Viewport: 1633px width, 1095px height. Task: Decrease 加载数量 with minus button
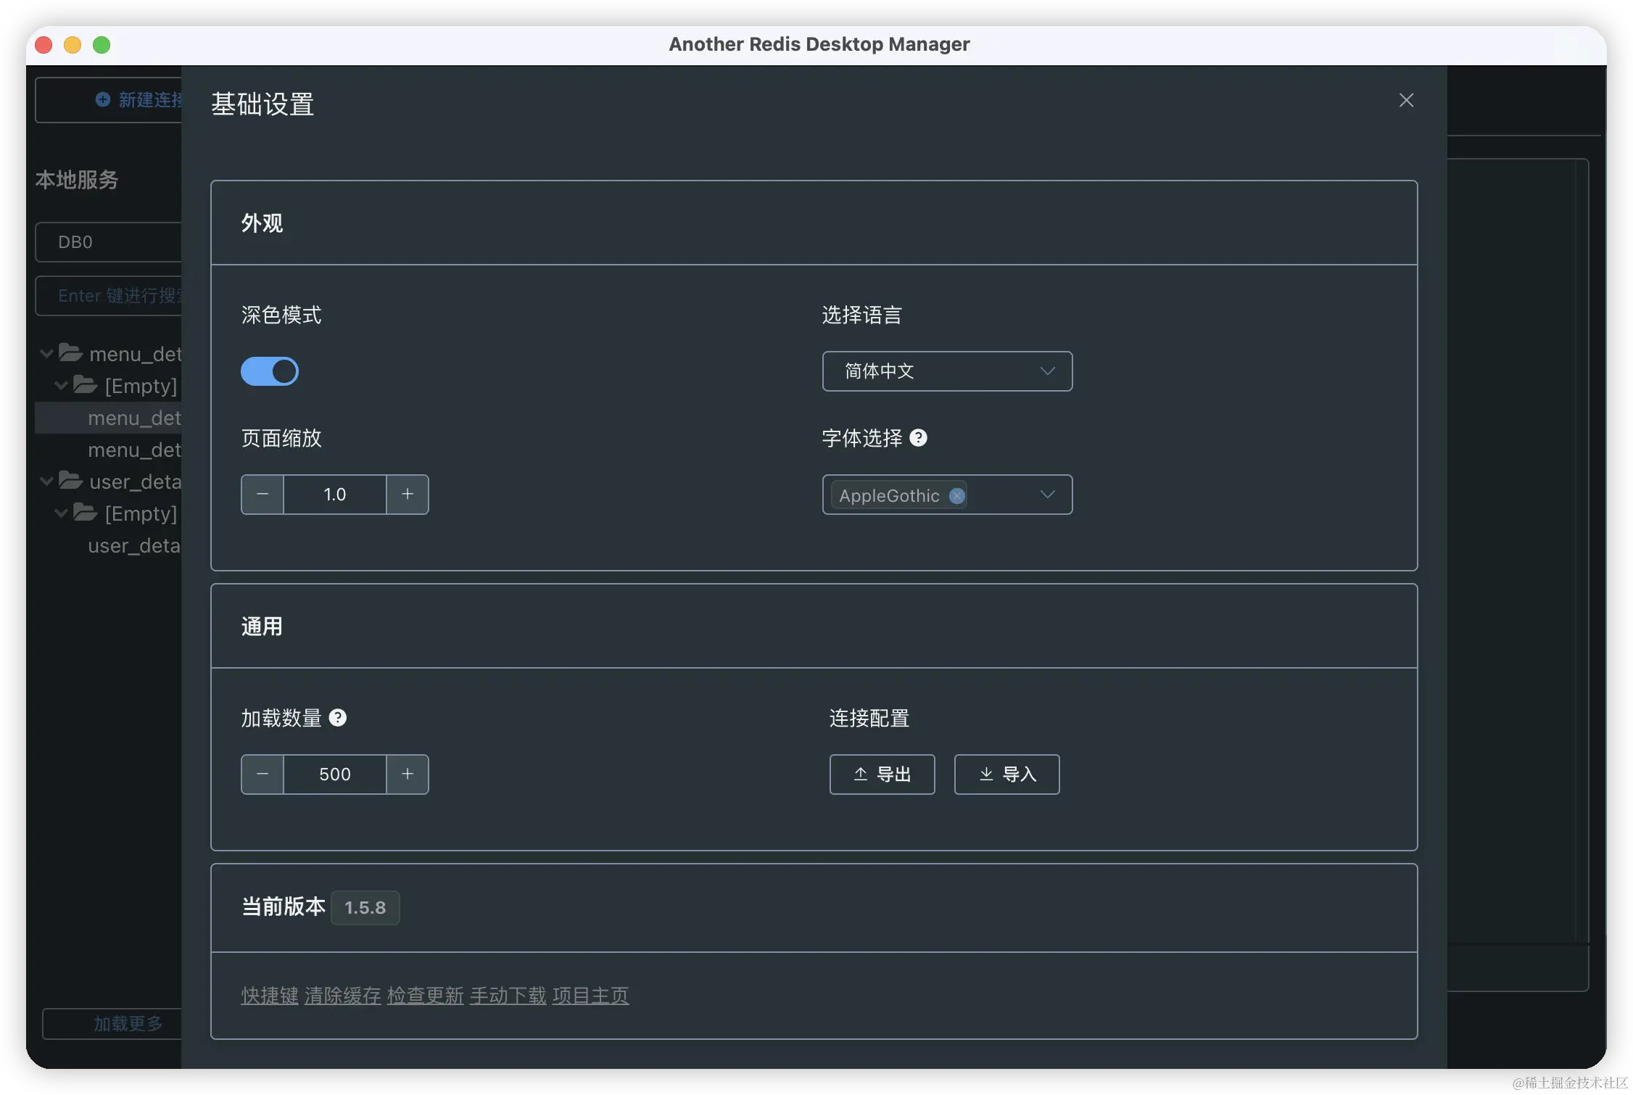tap(262, 774)
